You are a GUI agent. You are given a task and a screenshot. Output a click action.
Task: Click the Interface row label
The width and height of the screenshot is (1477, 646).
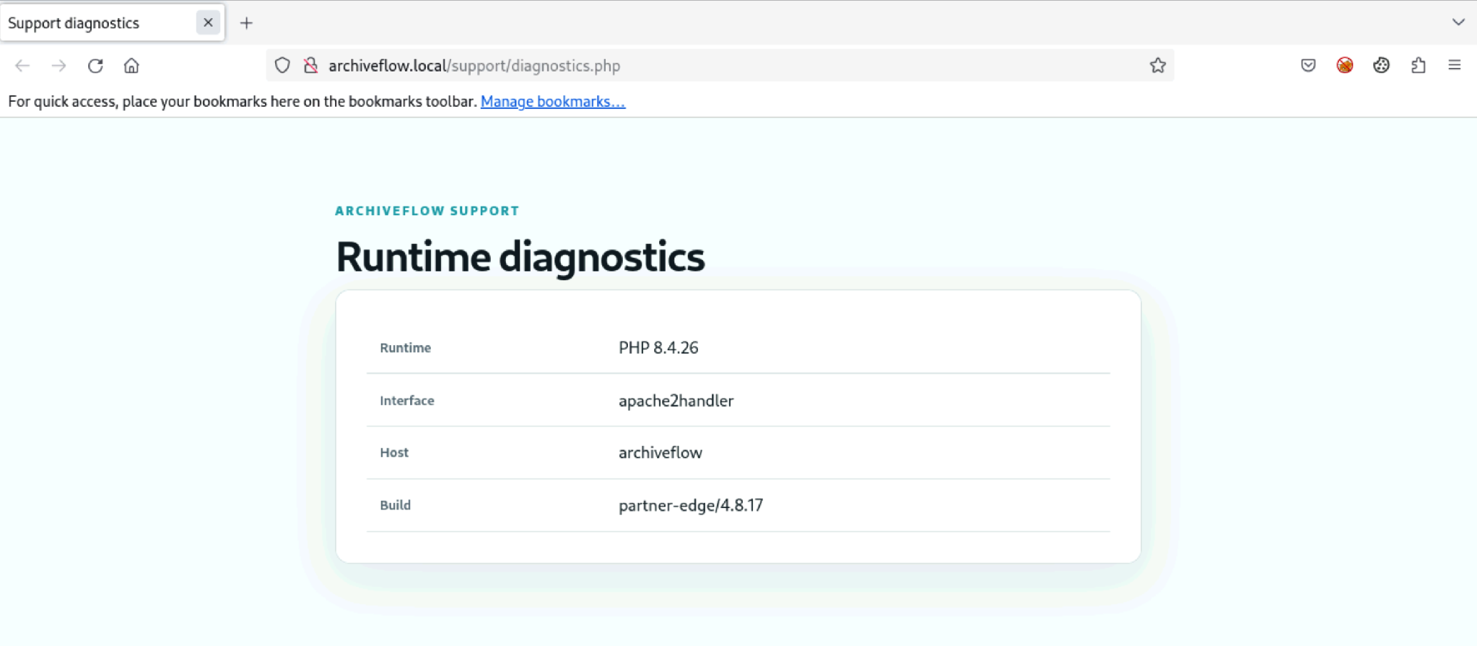click(407, 401)
